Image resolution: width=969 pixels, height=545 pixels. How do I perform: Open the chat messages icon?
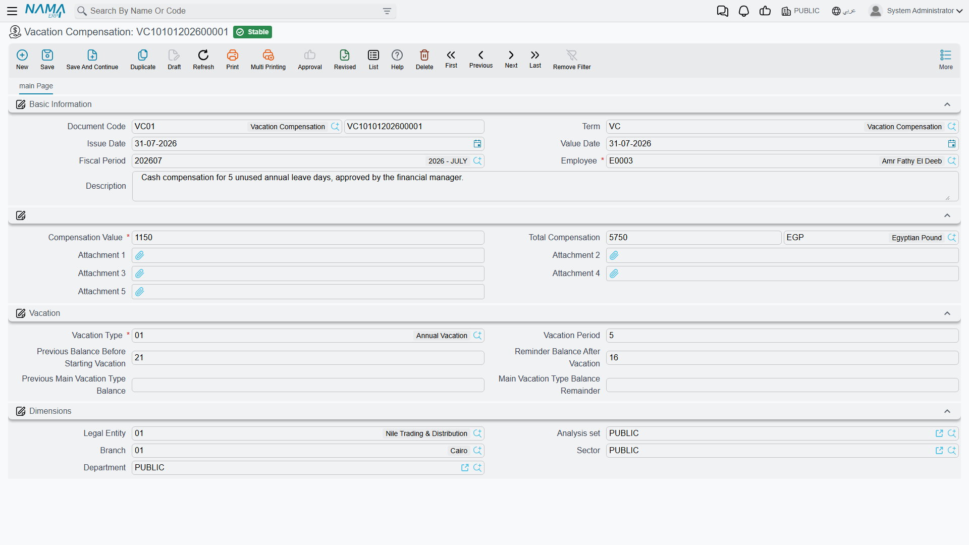pyautogui.click(x=723, y=11)
